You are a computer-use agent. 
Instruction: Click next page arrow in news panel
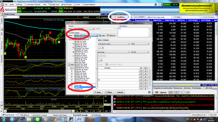tap(182, 93)
